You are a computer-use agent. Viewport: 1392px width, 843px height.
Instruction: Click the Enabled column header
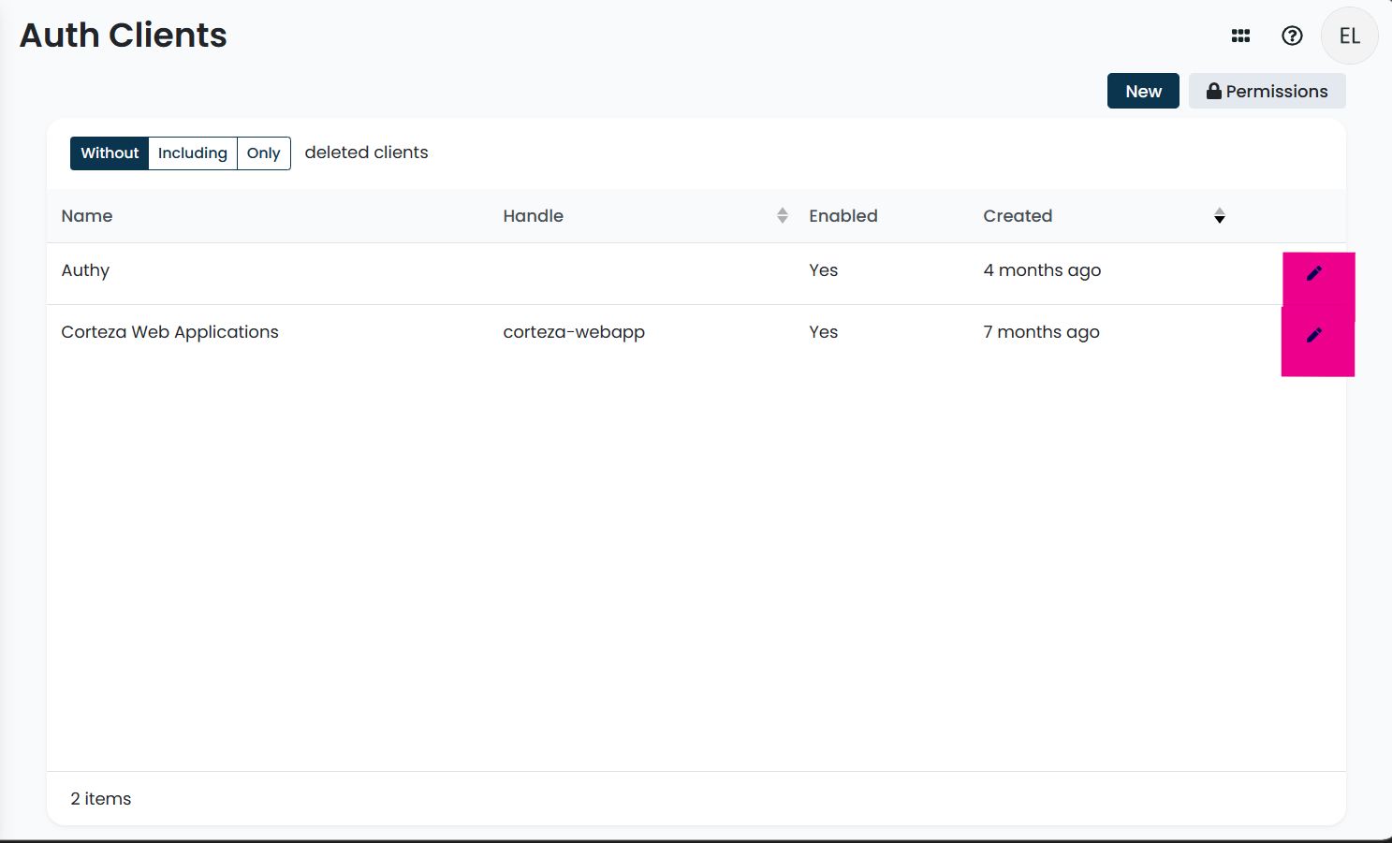pyautogui.click(x=843, y=216)
